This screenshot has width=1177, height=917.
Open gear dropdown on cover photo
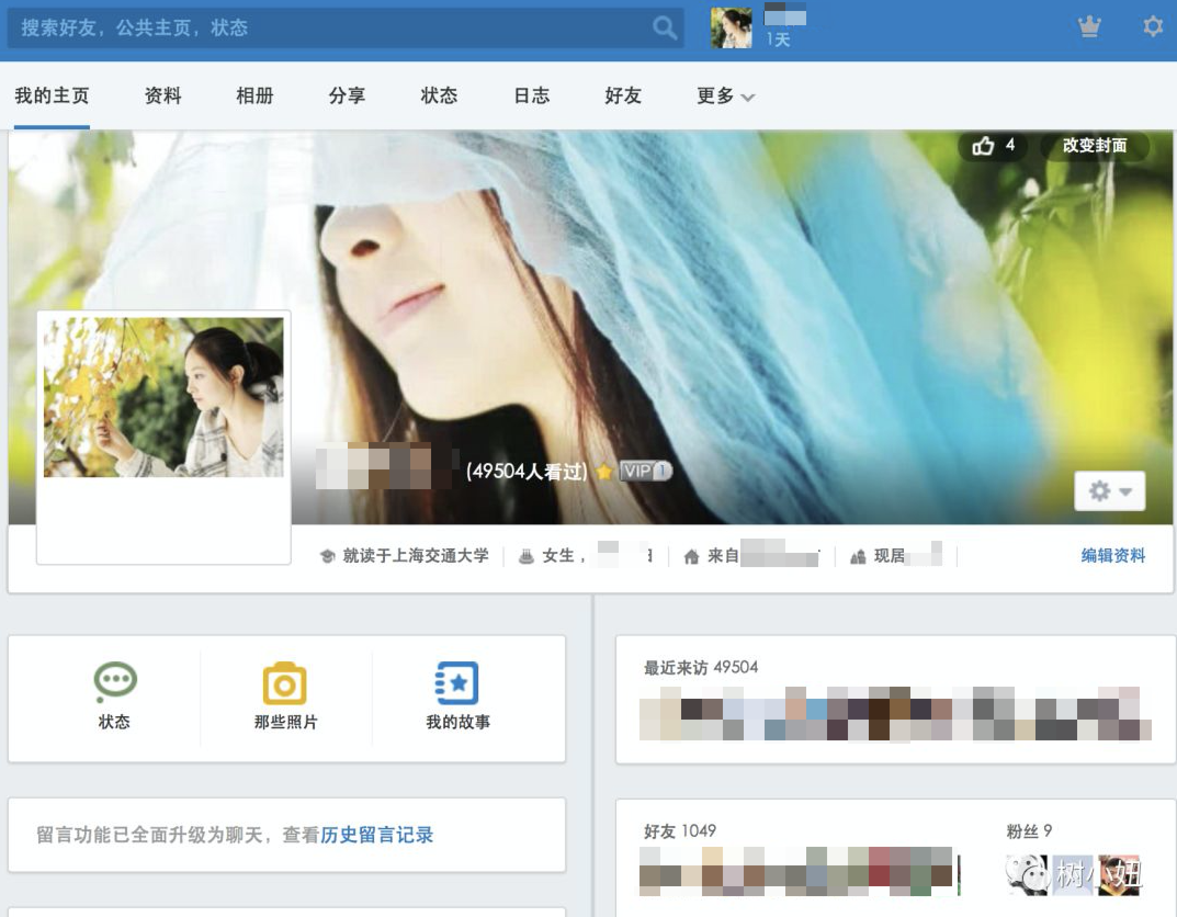[1109, 491]
